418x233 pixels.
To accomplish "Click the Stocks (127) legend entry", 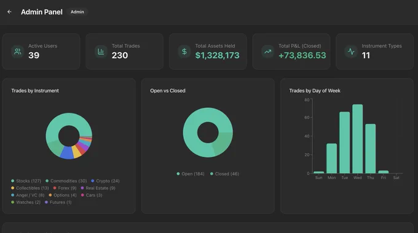I will tap(26, 181).
